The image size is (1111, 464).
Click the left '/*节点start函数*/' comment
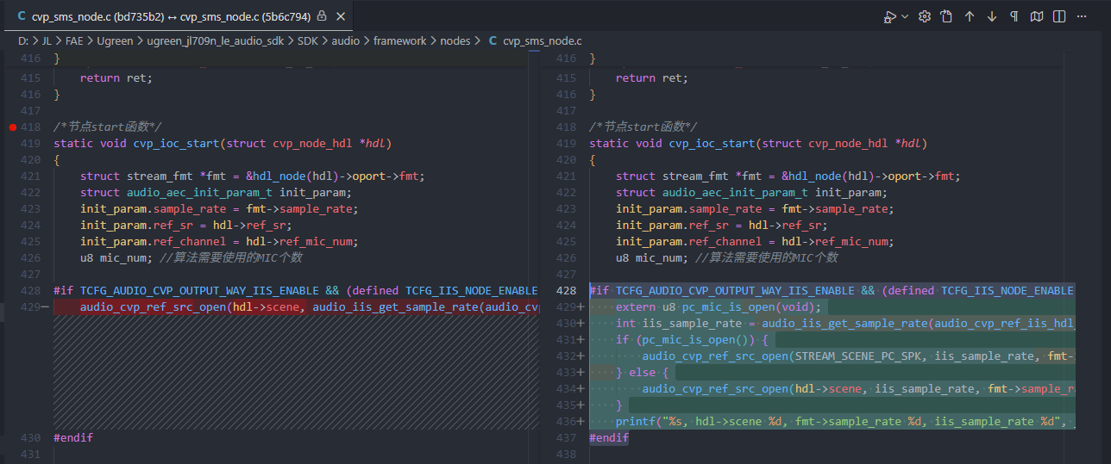[108, 127]
